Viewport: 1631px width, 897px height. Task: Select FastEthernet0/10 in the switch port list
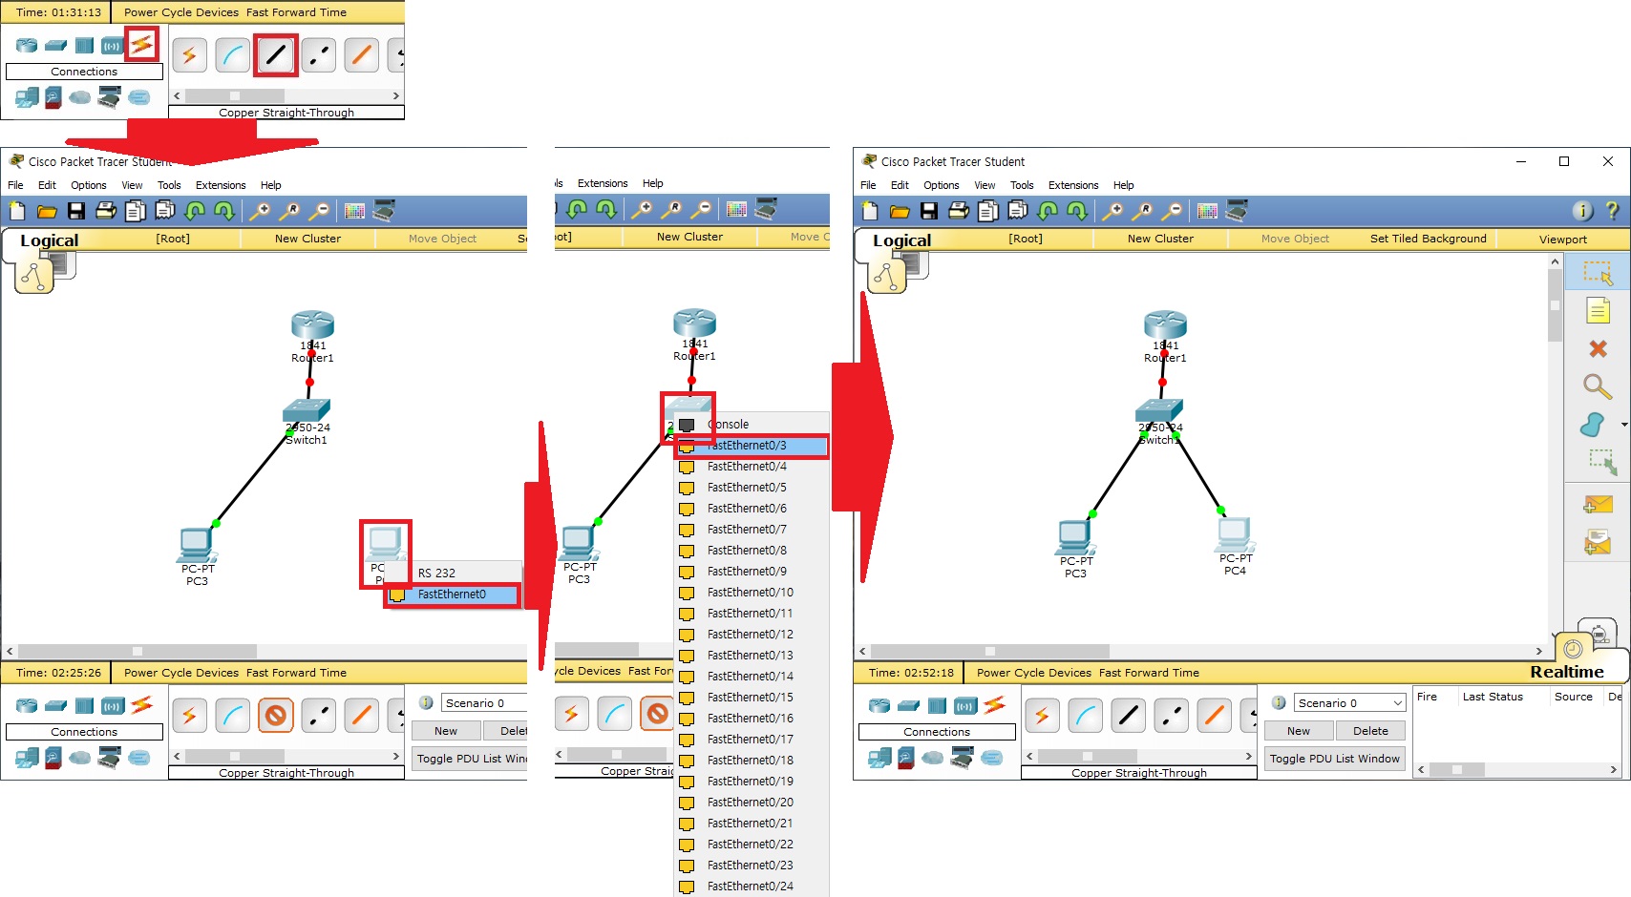click(x=751, y=593)
